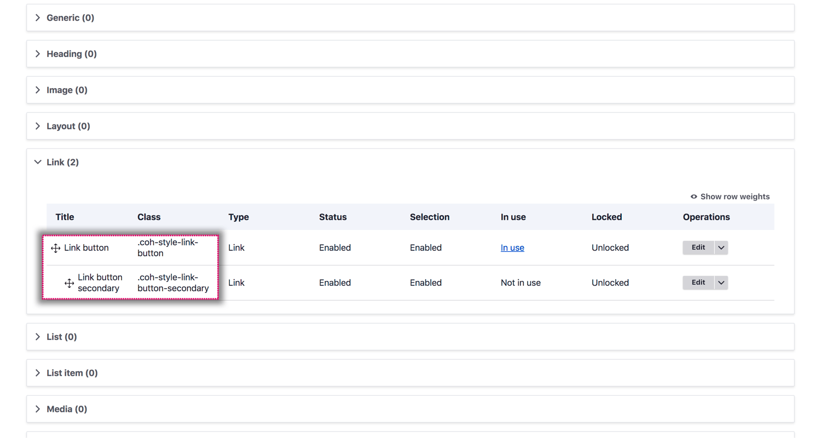The image size is (821, 438).
Task: Expand the Layout (0) section
Action: point(410,126)
